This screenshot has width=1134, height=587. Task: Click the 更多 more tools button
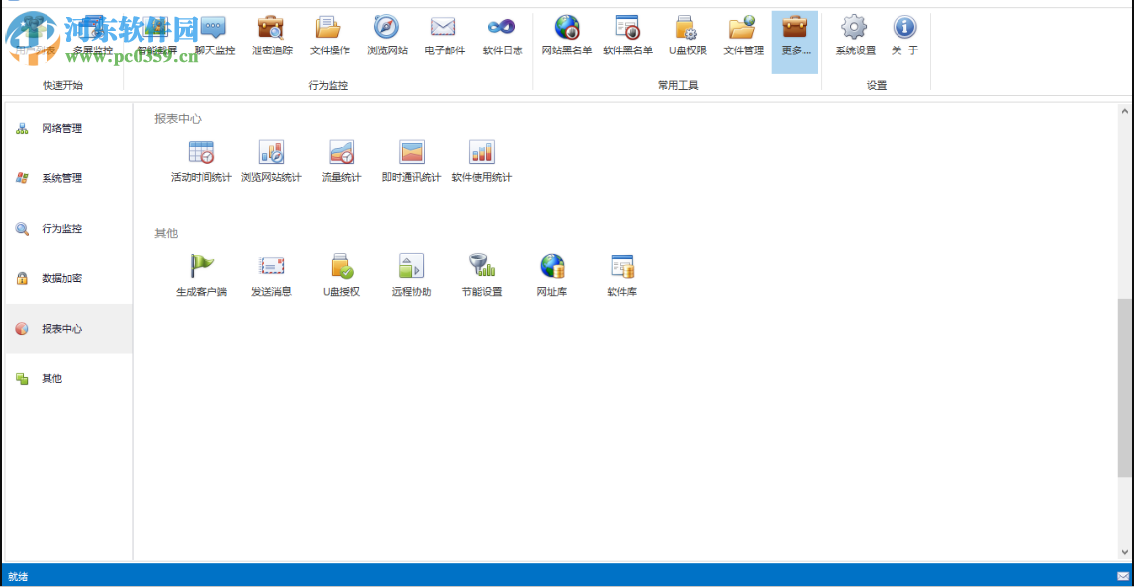tap(795, 42)
